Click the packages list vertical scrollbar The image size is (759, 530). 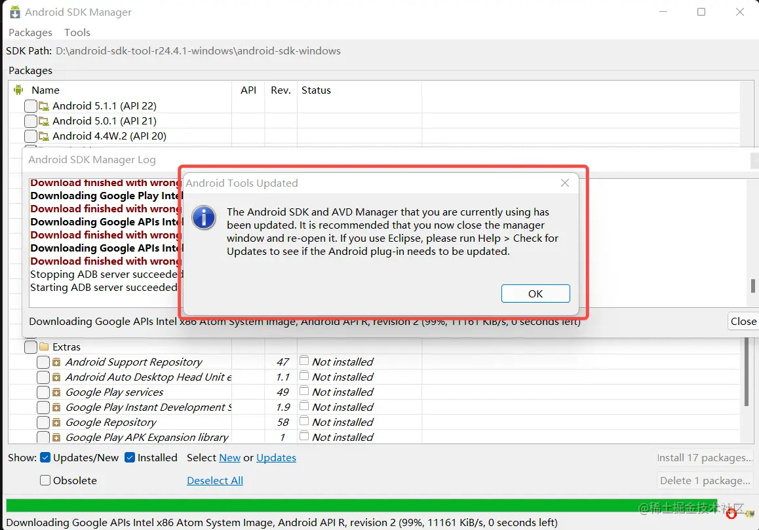click(x=747, y=371)
